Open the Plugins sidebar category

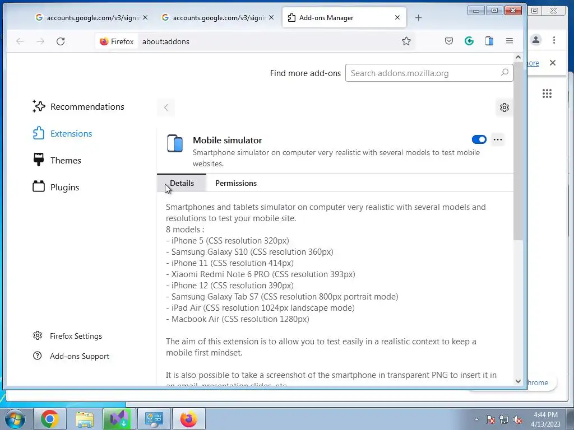(55, 187)
